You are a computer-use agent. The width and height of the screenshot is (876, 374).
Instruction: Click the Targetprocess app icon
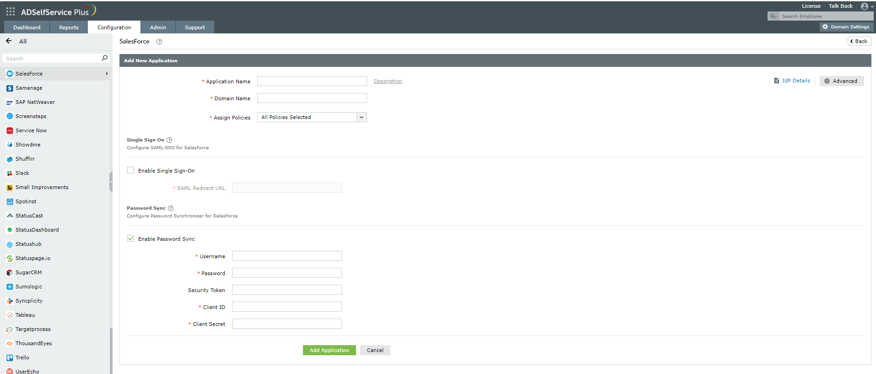point(10,329)
